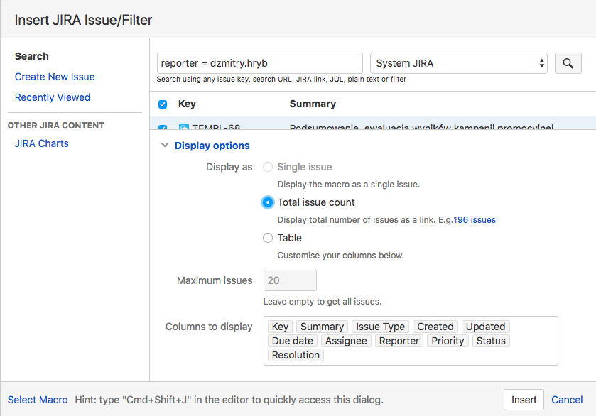Switch to Recently Viewed
Viewport: 596px width, 416px height.
pyautogui.click(x=53, y=97)
